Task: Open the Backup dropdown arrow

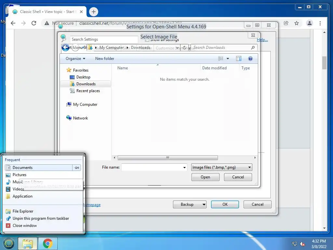Action: [x=204, y=204]
